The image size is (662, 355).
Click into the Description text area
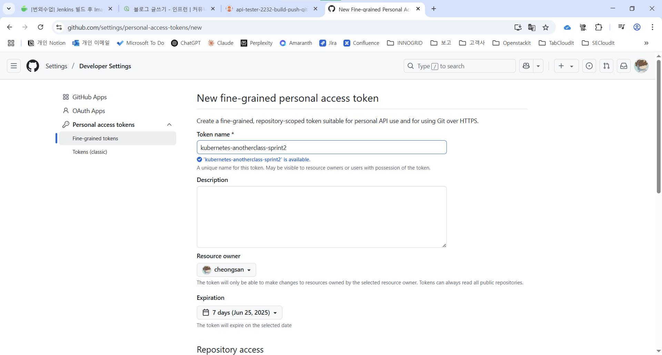pos(321,217)
